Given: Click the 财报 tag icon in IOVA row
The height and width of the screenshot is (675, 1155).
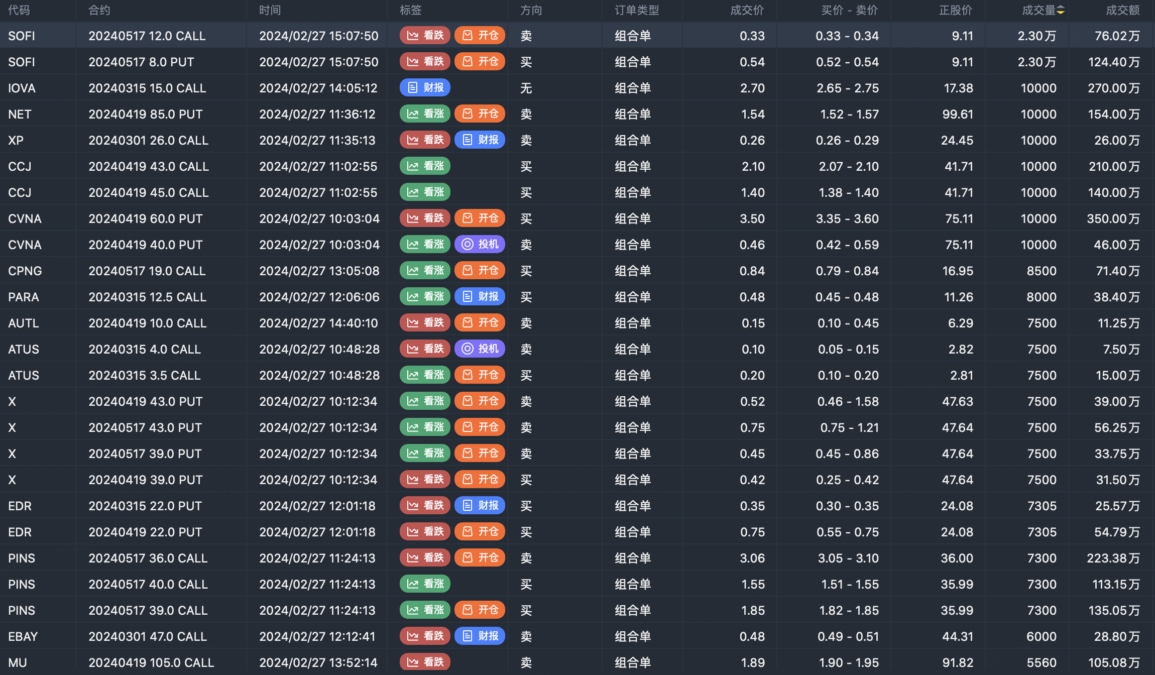Looking at the screenshot, I should (x=413, y=88).
